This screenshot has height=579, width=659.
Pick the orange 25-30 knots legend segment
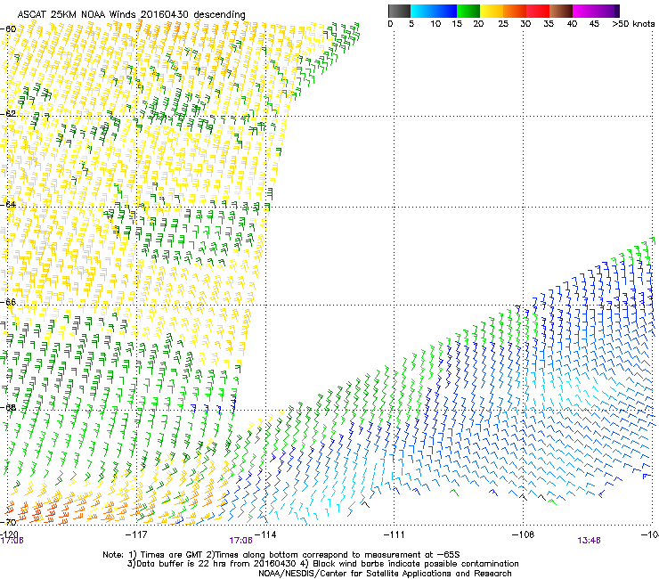coord(515,11)
